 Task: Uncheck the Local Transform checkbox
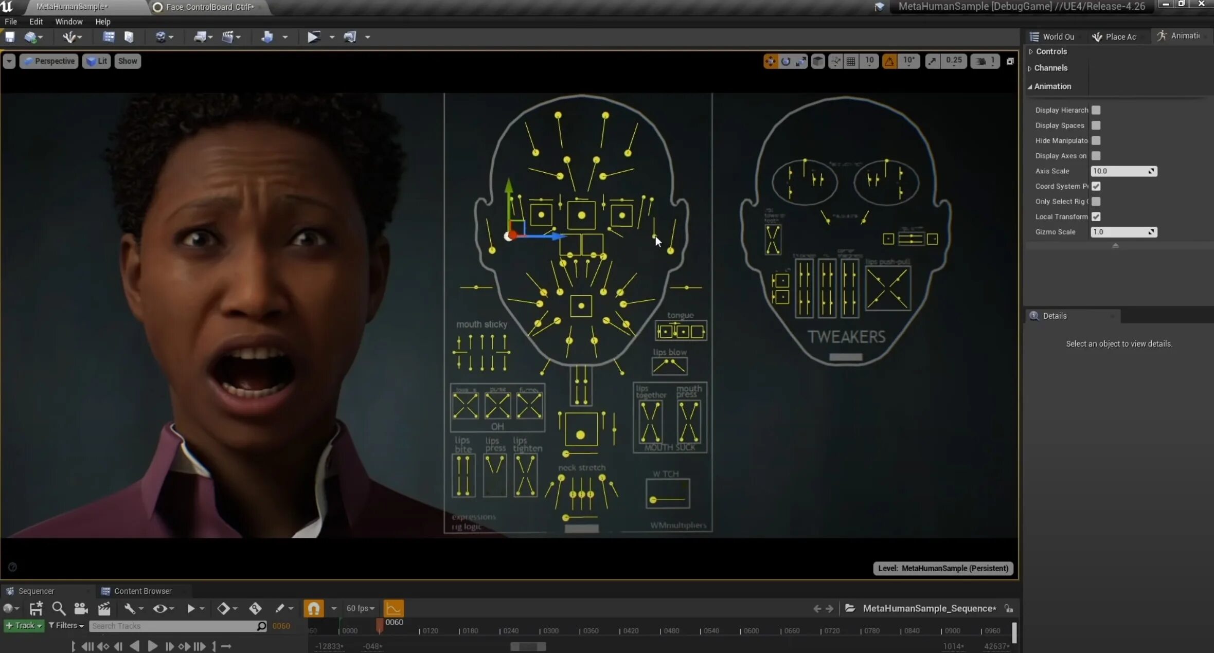coord(1096,216)
